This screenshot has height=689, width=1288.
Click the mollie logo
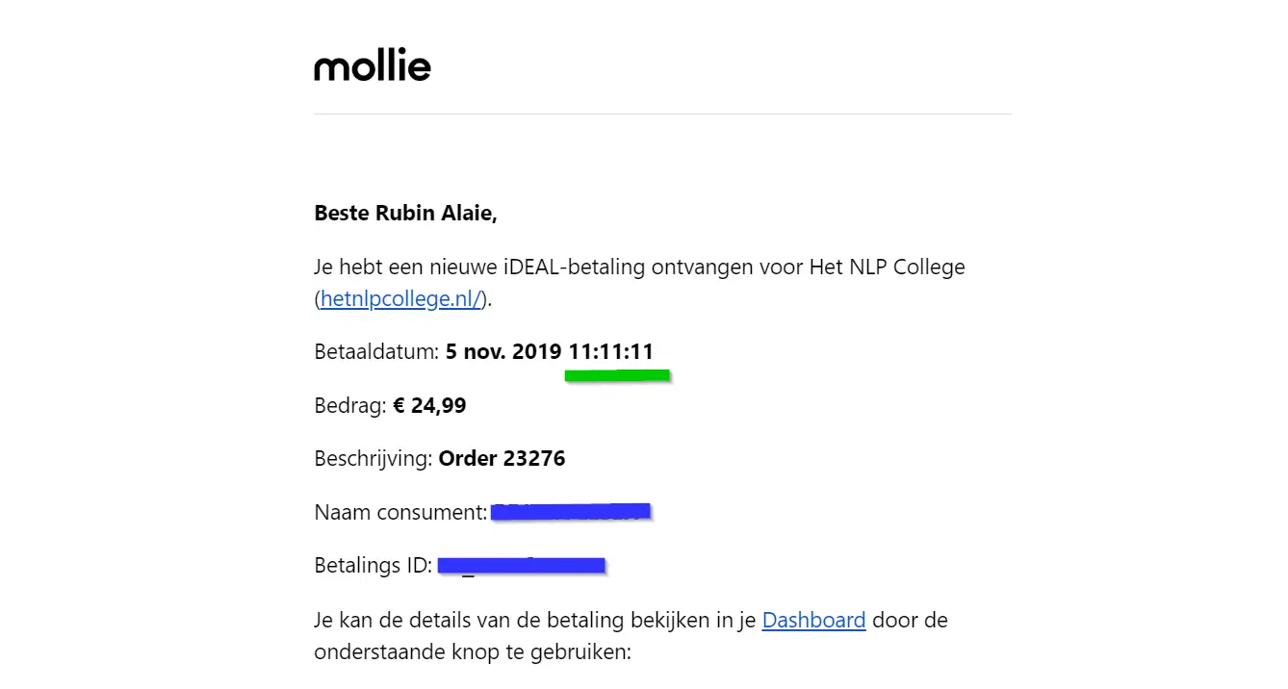tap(373, 66)
